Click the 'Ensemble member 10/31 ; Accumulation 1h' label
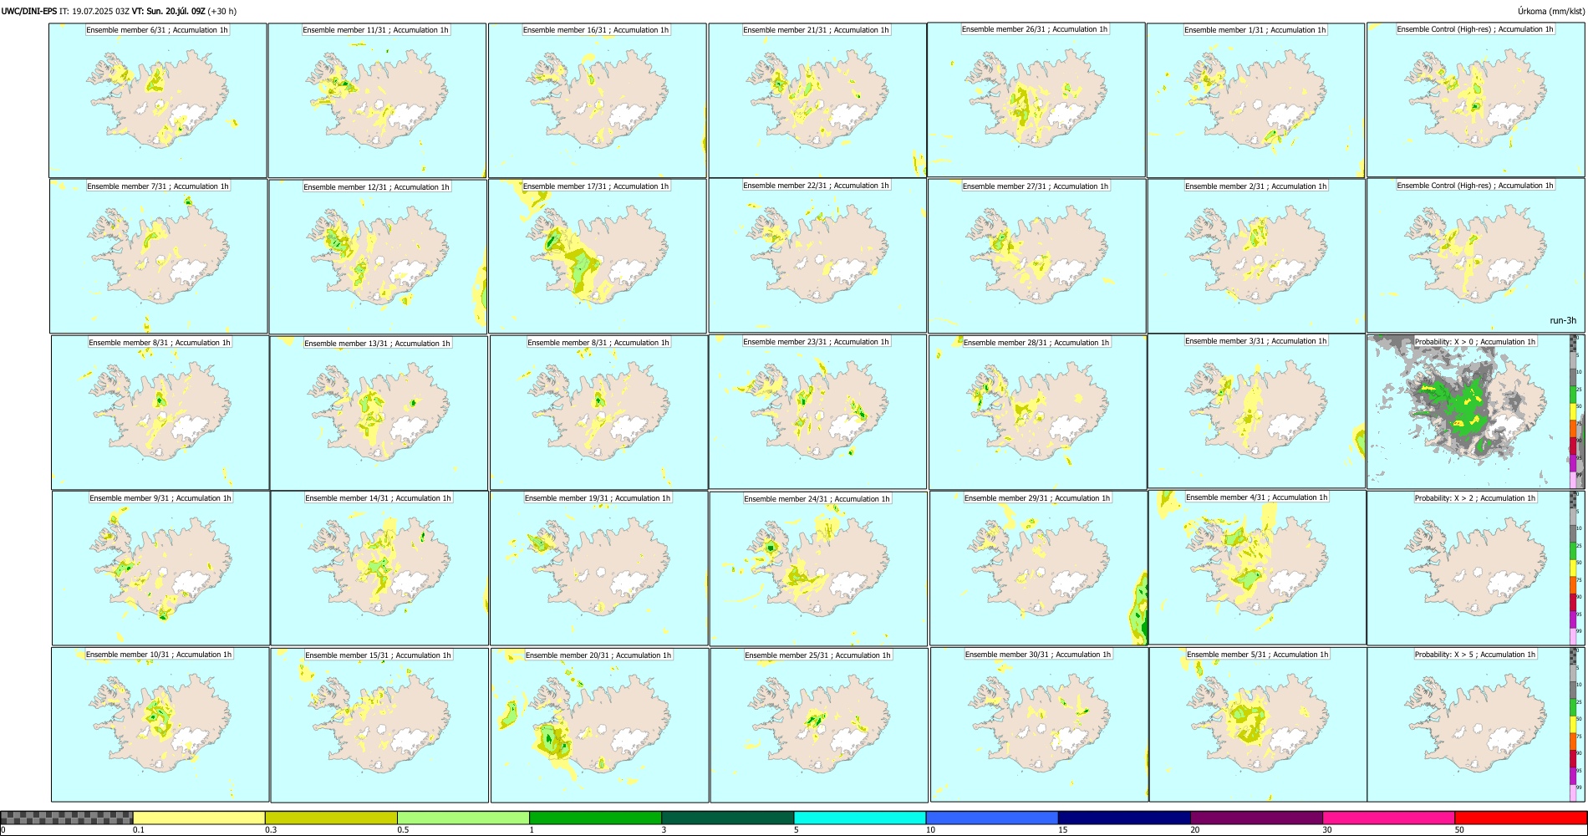 [x=159, y=655]
